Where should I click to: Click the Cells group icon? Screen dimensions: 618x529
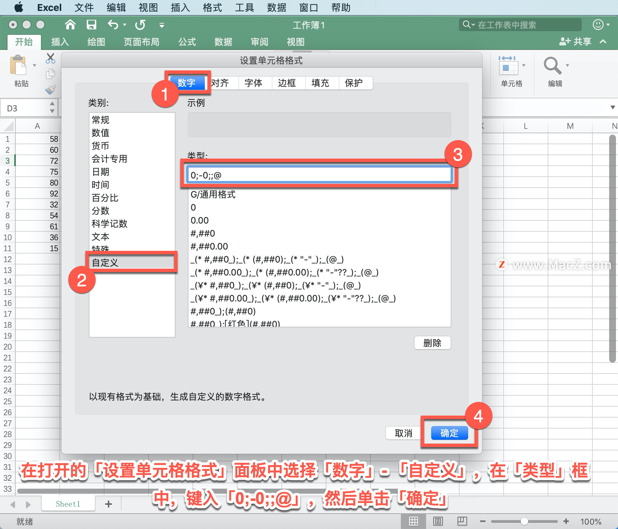tap(508, 65)
